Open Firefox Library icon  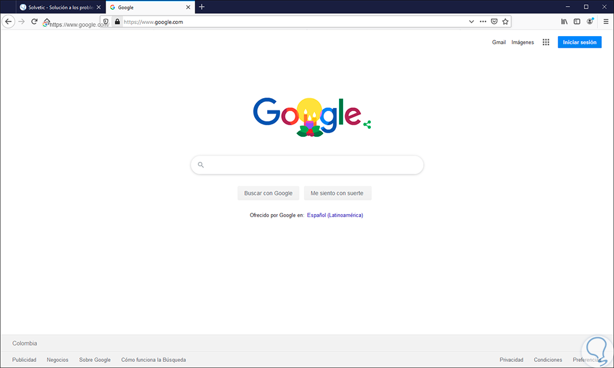pos(564,21)
